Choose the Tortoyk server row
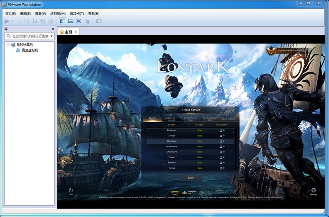The width and height of the screenshot is (329, 217). (190, 136)
